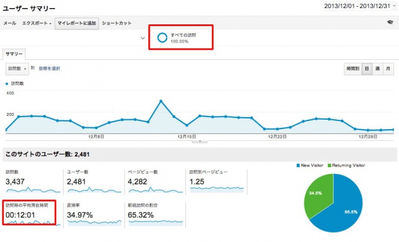Viewport: 399px width, 242px height.
Task: Click the 指標を選択 link
Action: point(49,69)
